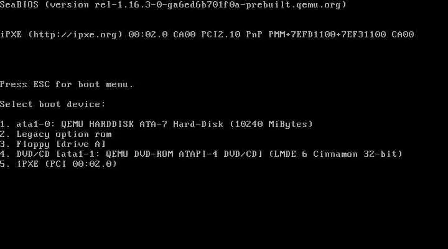Select the ata1-0 QEMU HARDDISK boot entry
Screen dimensions: 448x249
[156, 124]
